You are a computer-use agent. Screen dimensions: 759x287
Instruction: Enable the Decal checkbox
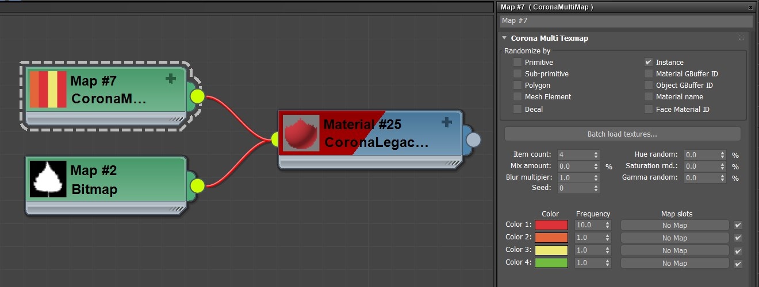click(x=517, y=109)
